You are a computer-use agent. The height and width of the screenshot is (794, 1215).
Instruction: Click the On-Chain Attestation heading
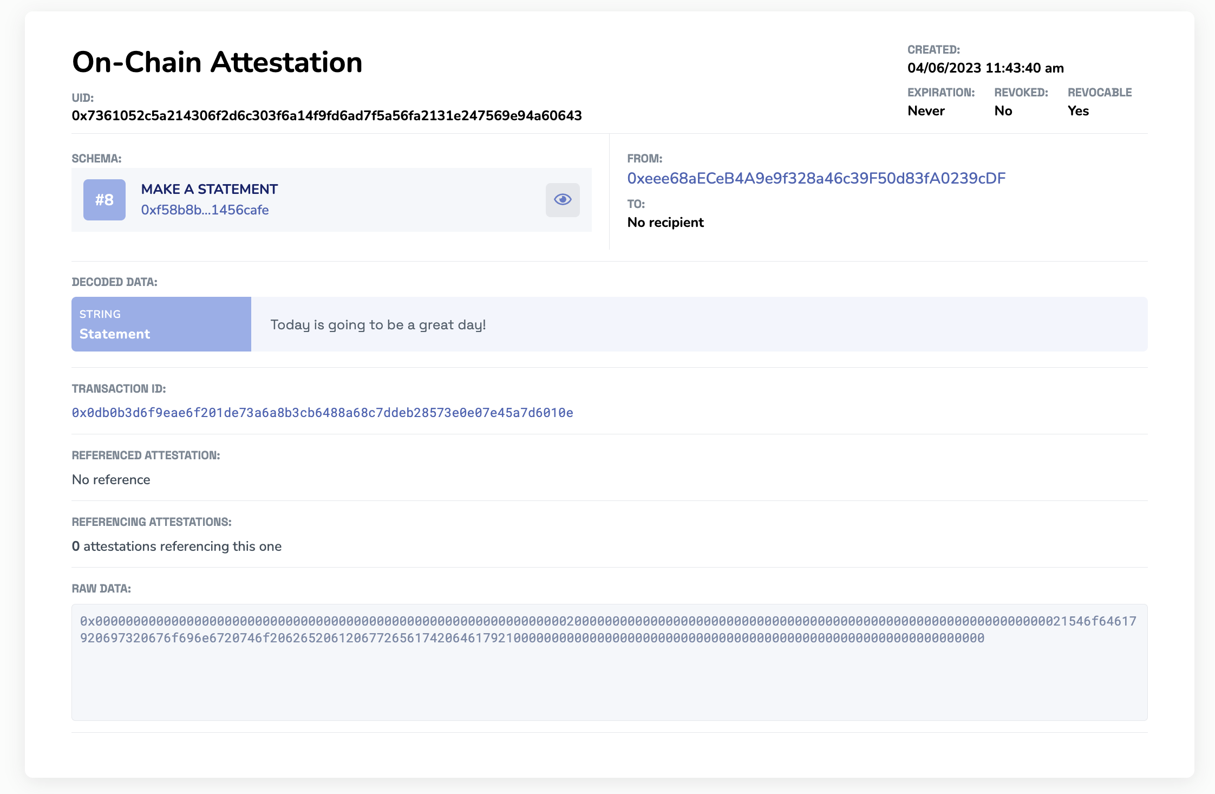tap(217, 62)
